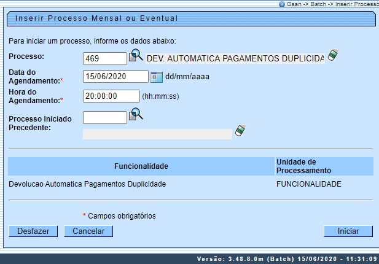Click the Processo code field containing 469
This screenshot has width=379, height=264.
click(x=105, y=58)
